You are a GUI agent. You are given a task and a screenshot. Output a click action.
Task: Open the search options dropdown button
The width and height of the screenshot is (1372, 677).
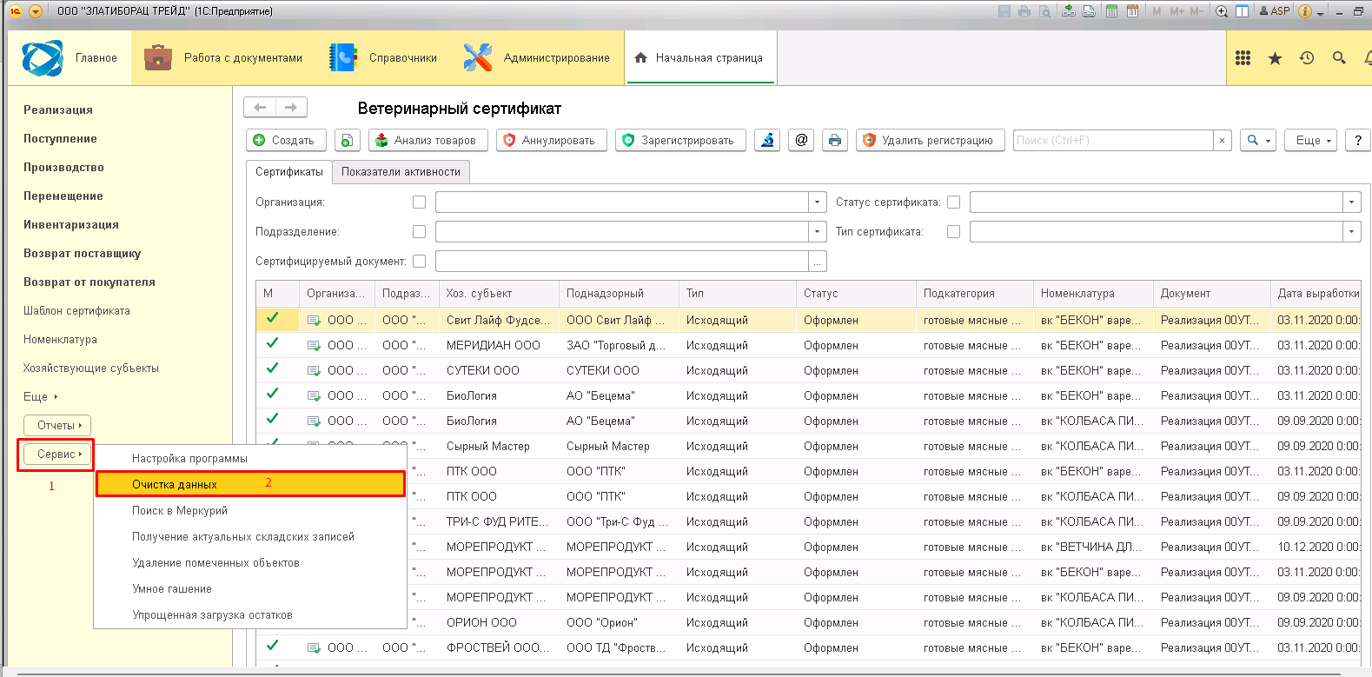pos(1258,140)
